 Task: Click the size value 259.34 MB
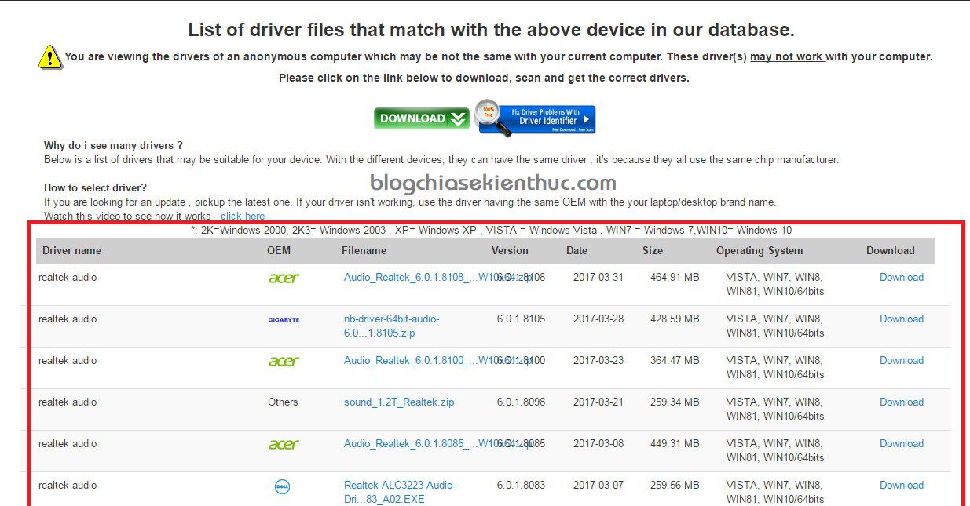click(675, 402)
